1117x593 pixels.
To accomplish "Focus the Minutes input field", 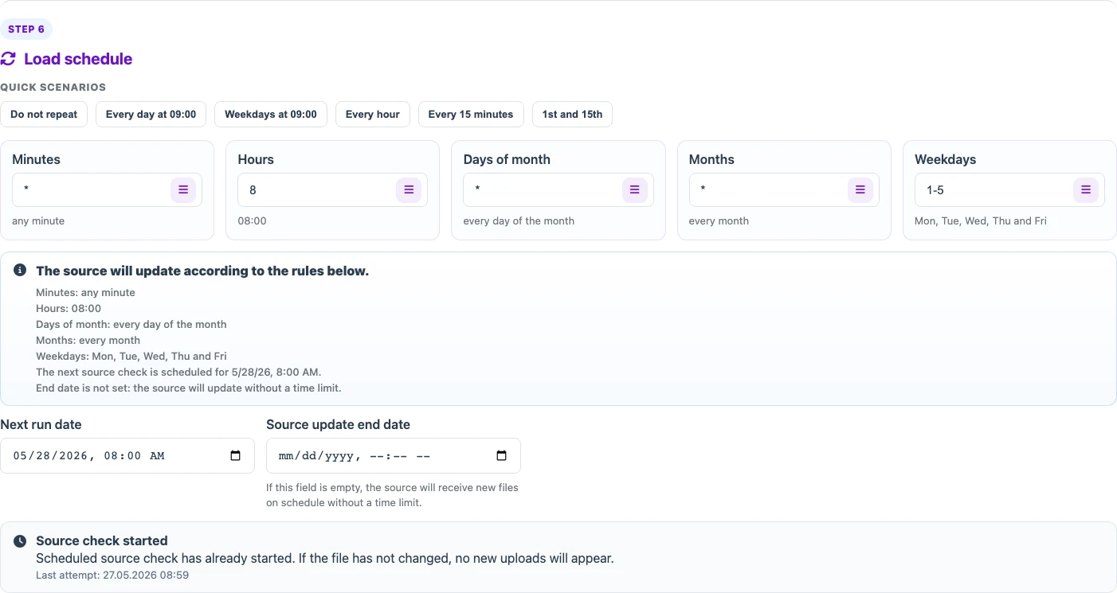I will [107, 190].
